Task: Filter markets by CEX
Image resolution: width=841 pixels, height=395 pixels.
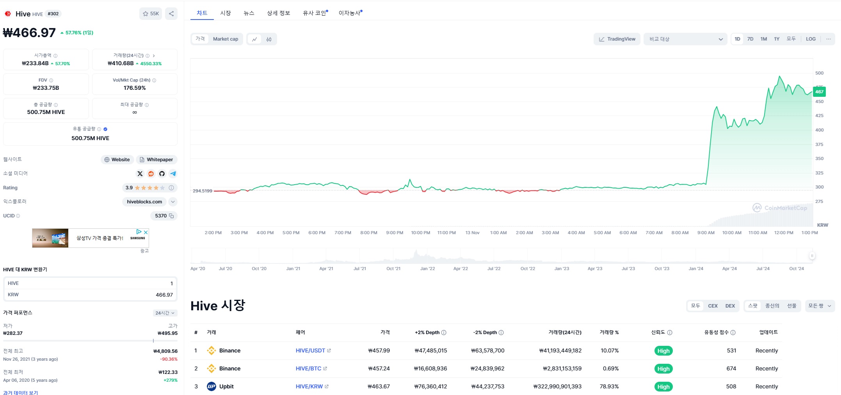Action: [x=713, y=306]
